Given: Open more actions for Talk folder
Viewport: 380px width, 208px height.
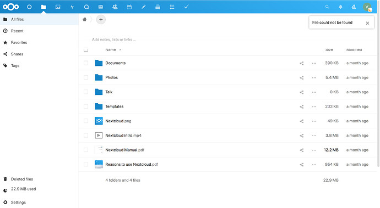Looking at the screenshot, I should pos(314,92).
